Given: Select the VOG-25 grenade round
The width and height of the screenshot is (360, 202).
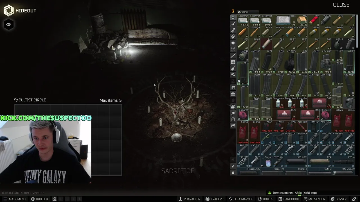Looking at the screenshot, I should pyautogui.click(x=326, y=20).
